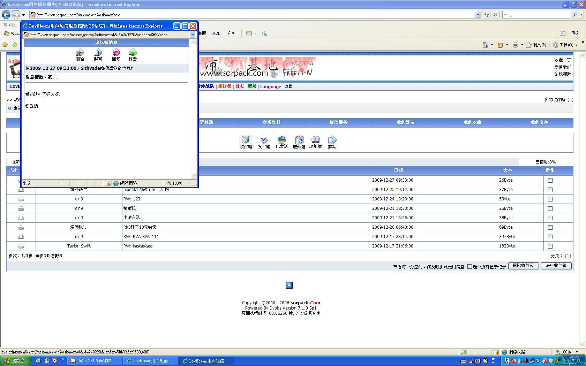Click the delete inbox (删除收件箱) button
Viewport: 586px width, 366px height.
[x=523, y=266]
